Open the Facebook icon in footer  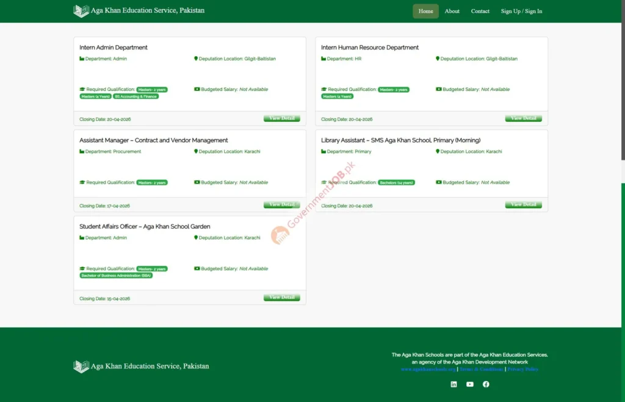486,384
